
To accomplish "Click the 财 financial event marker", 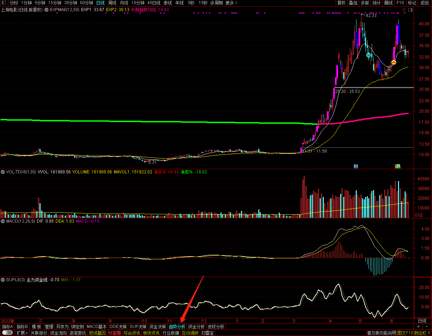I will coord(356,166).
